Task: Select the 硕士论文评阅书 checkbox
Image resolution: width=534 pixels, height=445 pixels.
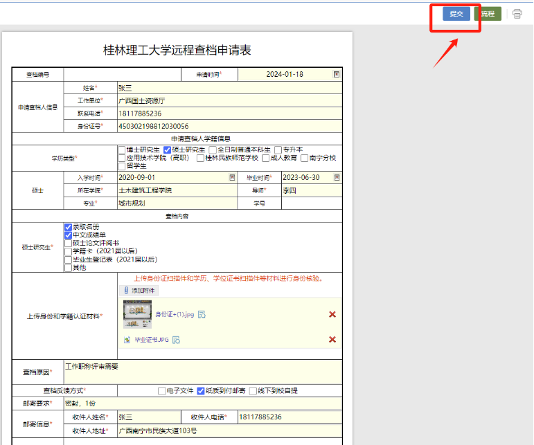Action: click(x=67, y=244)
